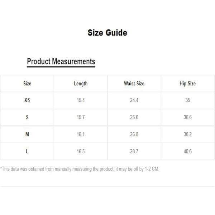Click XS length value 15.4
The image size is (215, 215).
click(x=81, y=100)
